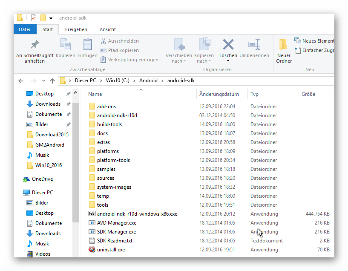Select OneDrive in navigation pane
The image size is (348, 271).
42,179
